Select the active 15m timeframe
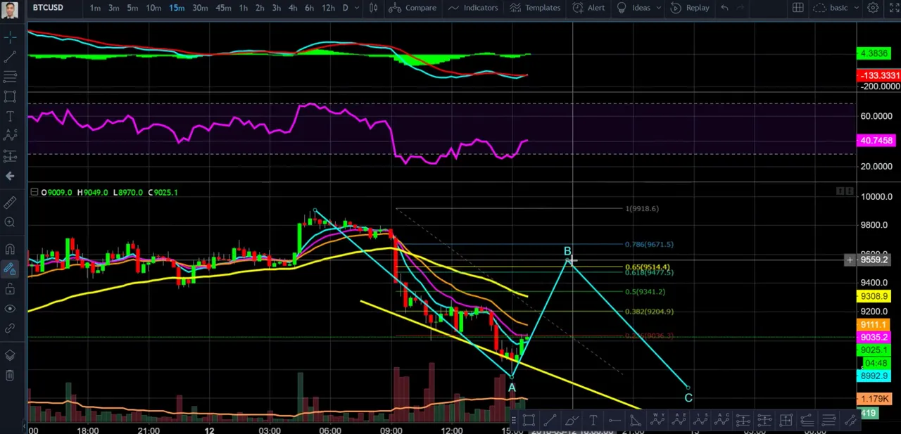Image resolution: width=901 pixels, height=434 pixels. (x=177, y=8)
